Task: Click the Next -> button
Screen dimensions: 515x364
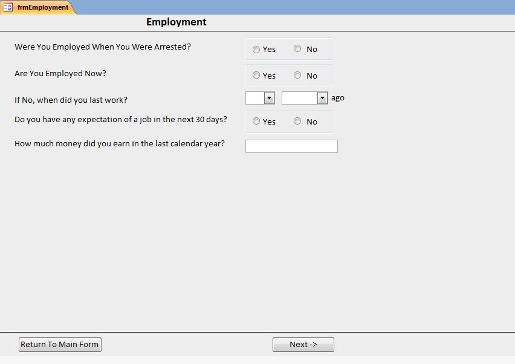Action: coord(303,345)
